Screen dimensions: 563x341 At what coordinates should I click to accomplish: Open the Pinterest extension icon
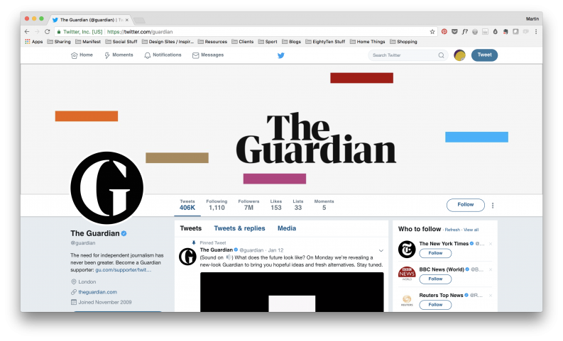[x=444, y=32]
